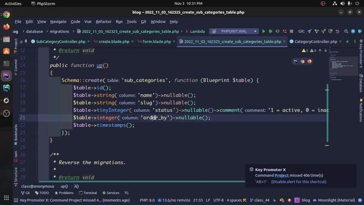
Task: Open Commit tool window sidebar button
Action: pyautogui.click(x=16, y=67)
